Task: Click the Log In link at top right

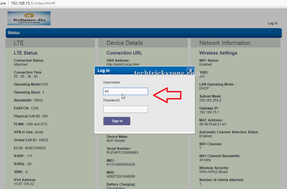Action: 272,23
